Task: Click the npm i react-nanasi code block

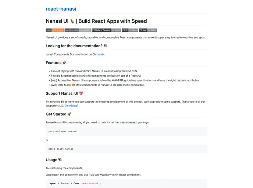Action: pyautogui.click(x=126, y=149)
